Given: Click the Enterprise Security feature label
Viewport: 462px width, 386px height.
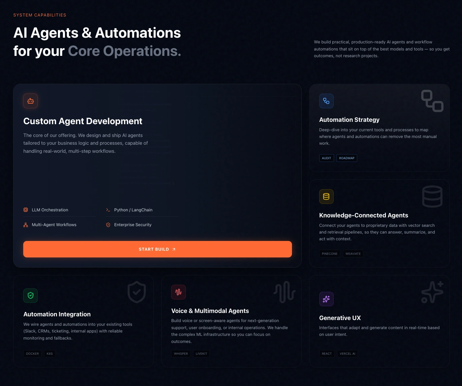Looking at the screenshot, I should coord(133,225).
